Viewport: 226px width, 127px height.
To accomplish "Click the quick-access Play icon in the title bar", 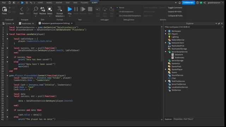I will click(x=22, y=2).
